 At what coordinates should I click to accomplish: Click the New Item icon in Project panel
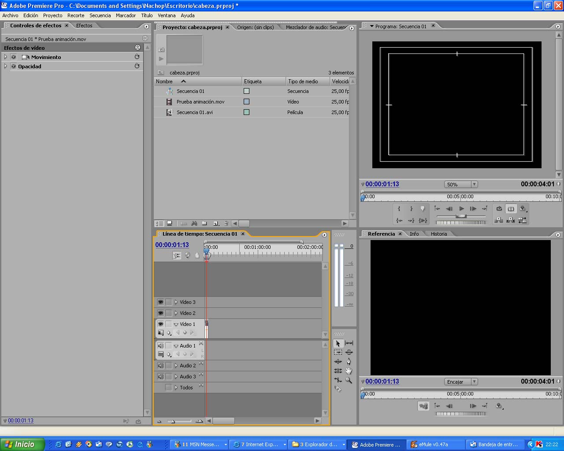coord(216,223)
